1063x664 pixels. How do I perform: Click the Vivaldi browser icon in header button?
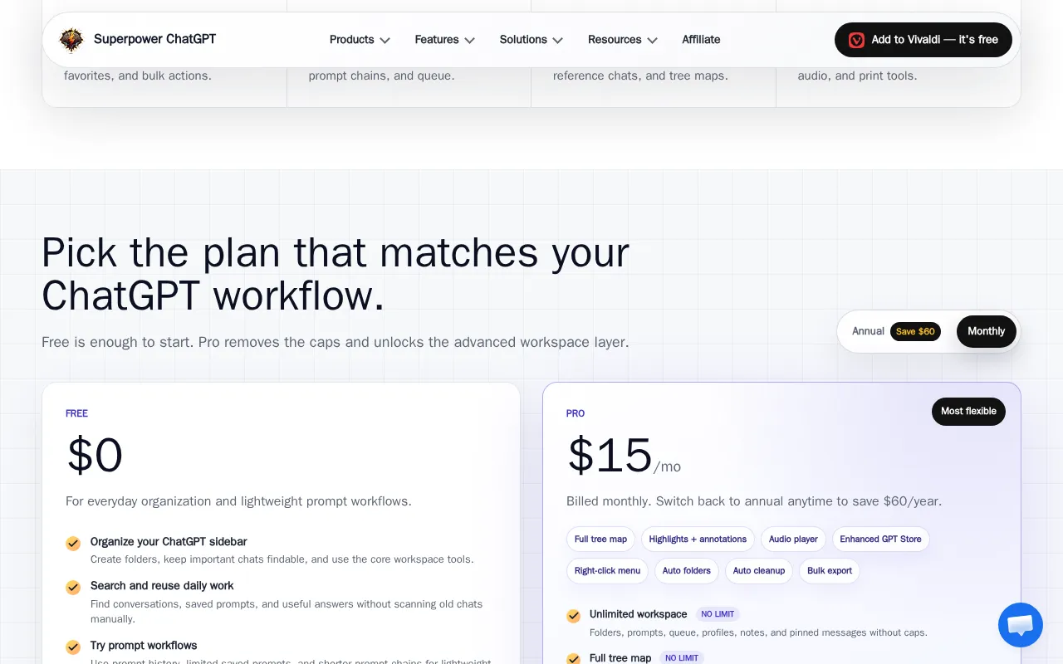point(856,40)
